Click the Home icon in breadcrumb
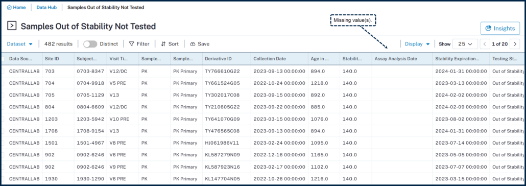The width and height of the screenshot is (526, 186). [x=9, y=7]
